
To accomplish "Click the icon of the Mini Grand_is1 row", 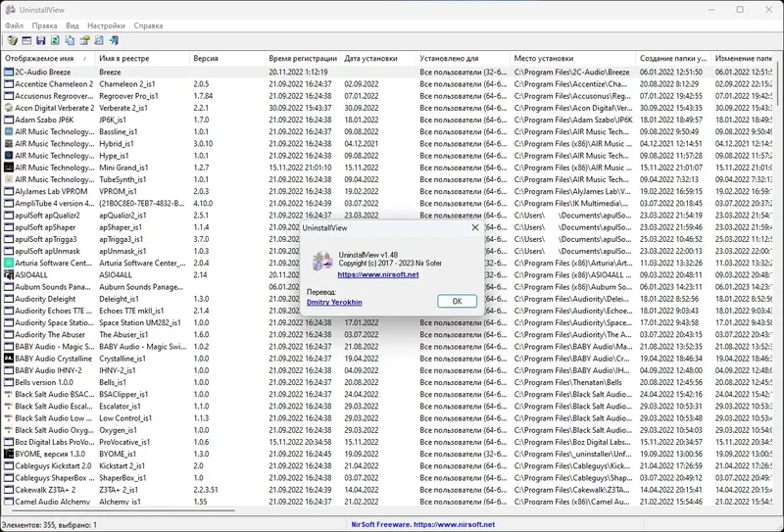I will click(9, 168).
